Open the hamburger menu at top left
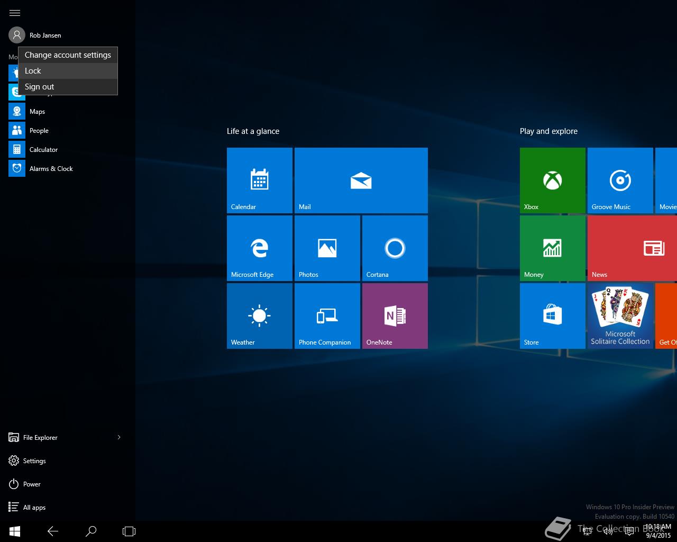The image size is (677, 542). tap(15, 13)
